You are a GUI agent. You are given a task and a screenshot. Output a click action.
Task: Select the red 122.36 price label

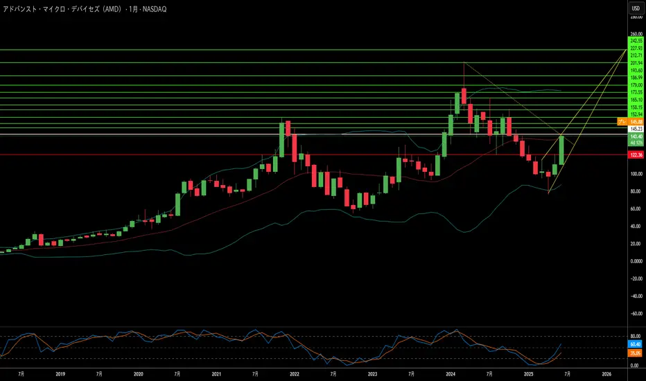coord(636,155)
